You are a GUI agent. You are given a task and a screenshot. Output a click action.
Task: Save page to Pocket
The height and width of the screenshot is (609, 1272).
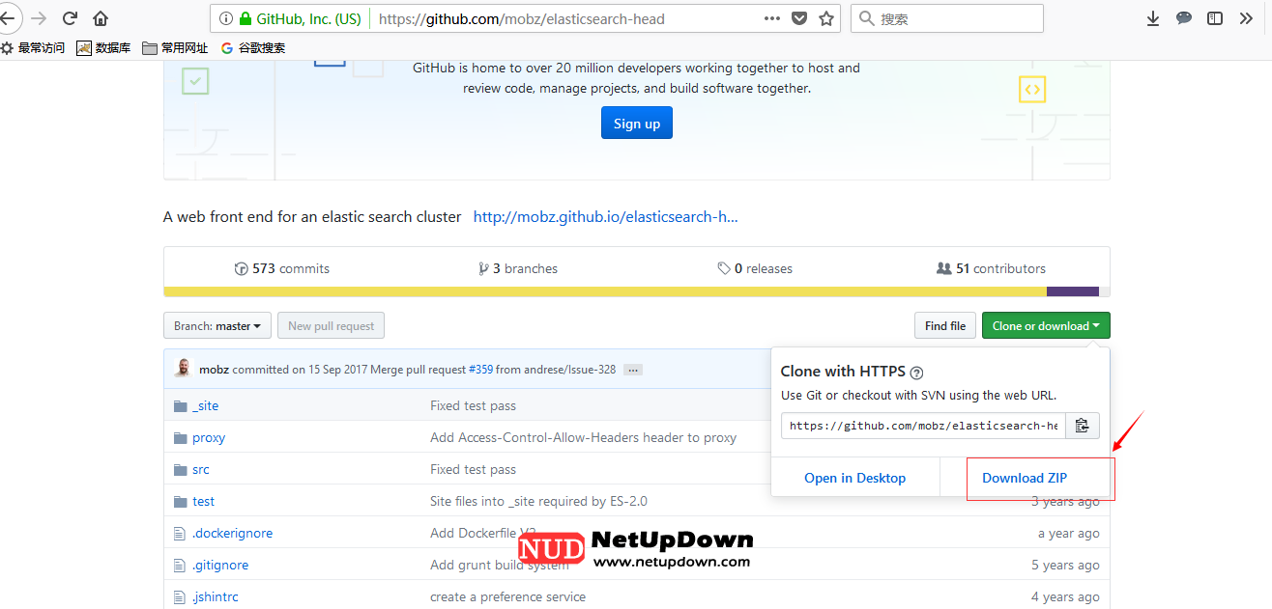tap(799, 18)
